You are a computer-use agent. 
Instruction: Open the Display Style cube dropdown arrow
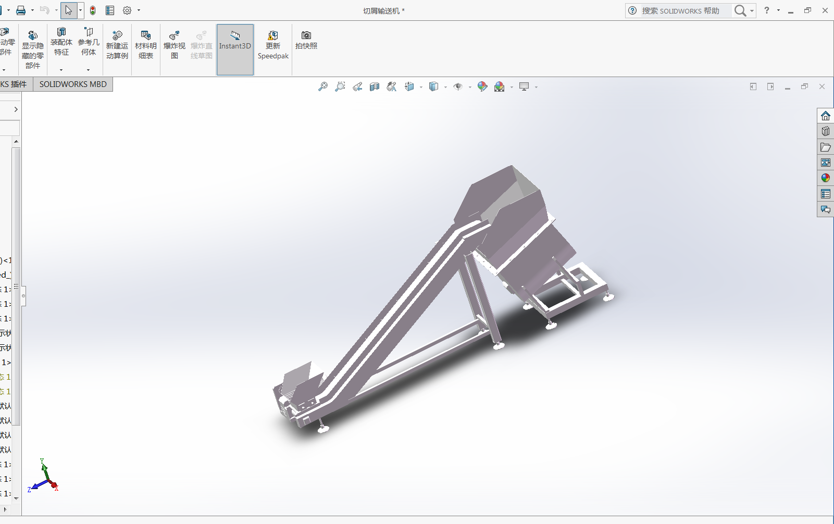tap(445, 88)
